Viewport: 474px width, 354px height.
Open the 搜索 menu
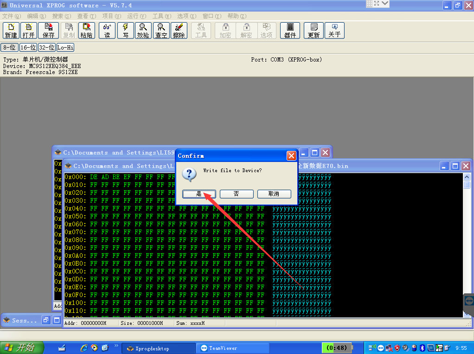(61, 16)
